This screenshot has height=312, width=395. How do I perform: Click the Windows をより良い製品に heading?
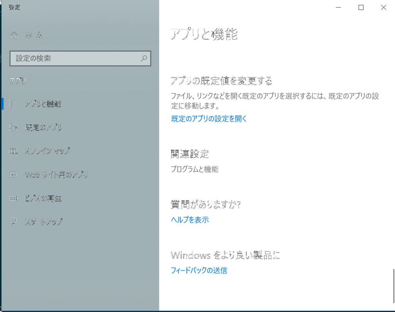225,255
